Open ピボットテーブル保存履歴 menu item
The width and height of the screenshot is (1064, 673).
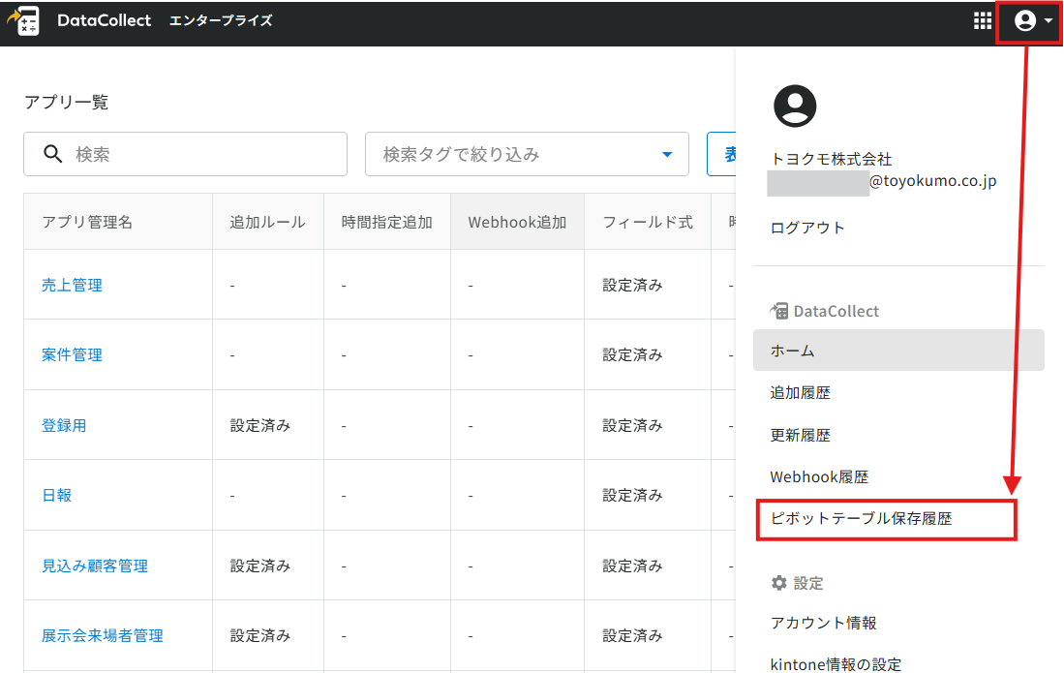(x=861, y=518)
